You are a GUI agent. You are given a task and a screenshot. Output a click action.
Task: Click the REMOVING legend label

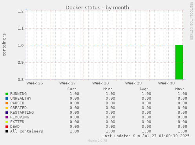pos(20,117)
